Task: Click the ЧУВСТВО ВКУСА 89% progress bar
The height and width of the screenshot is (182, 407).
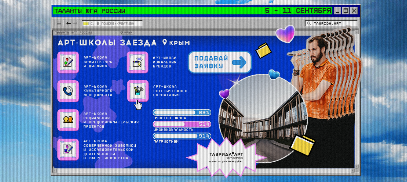Action: 182,113
